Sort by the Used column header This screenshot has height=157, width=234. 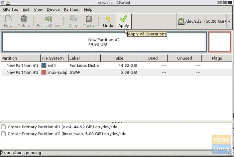(153, 58)
